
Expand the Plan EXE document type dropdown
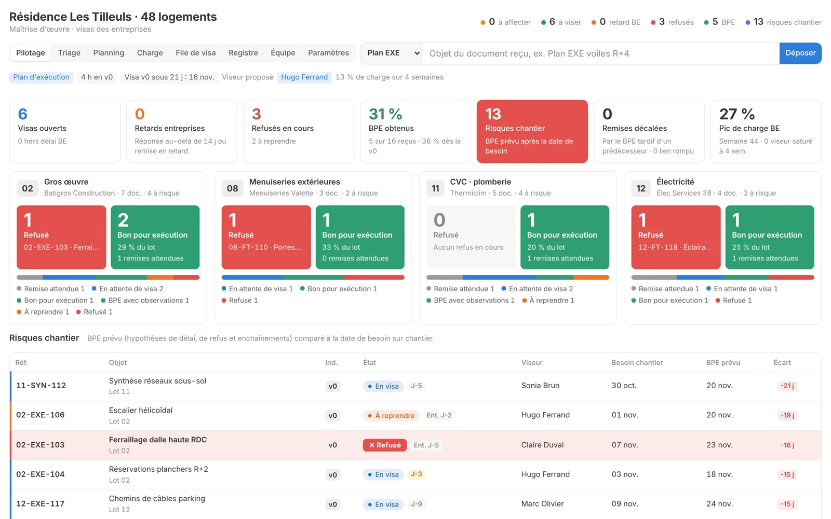click(x=392, y=53)
